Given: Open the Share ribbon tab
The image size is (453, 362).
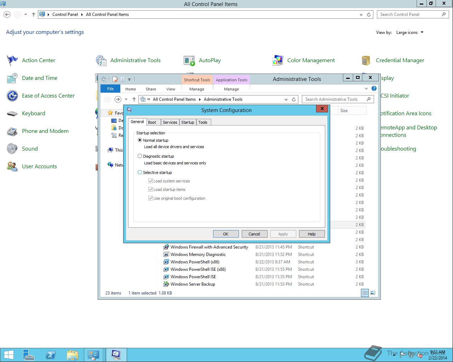Looking at the screenshot, I should pos(151,89).
